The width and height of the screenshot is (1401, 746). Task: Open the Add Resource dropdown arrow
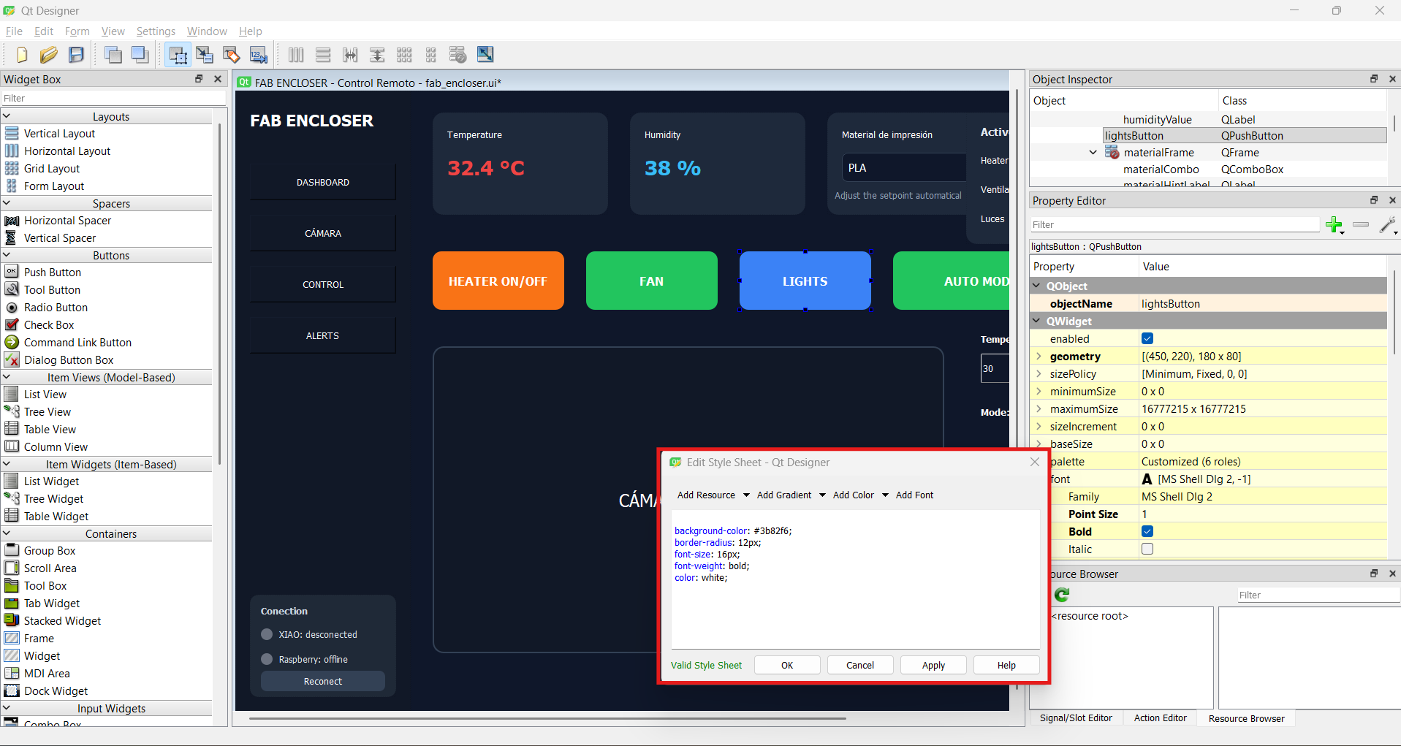746,495
